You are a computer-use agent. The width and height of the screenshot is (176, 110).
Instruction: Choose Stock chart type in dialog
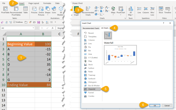point(90,64)
